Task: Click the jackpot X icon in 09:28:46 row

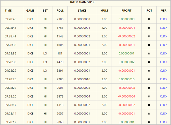Action: click(149, 19)
